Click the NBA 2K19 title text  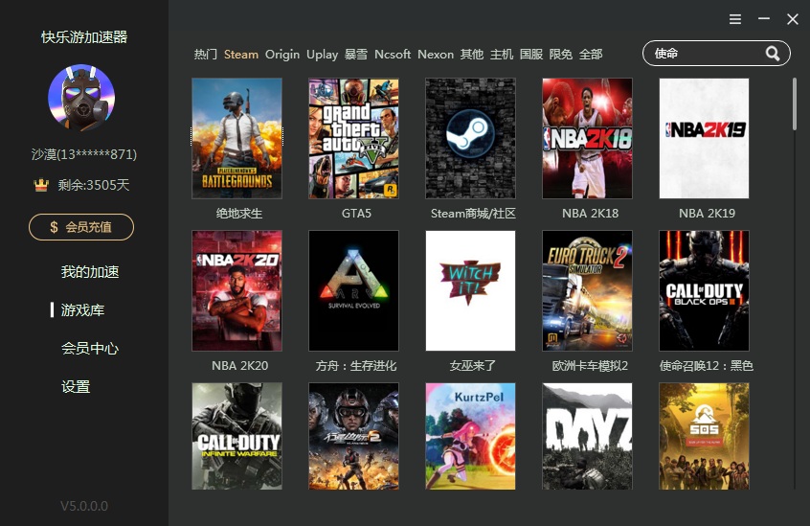click(707, 214)
